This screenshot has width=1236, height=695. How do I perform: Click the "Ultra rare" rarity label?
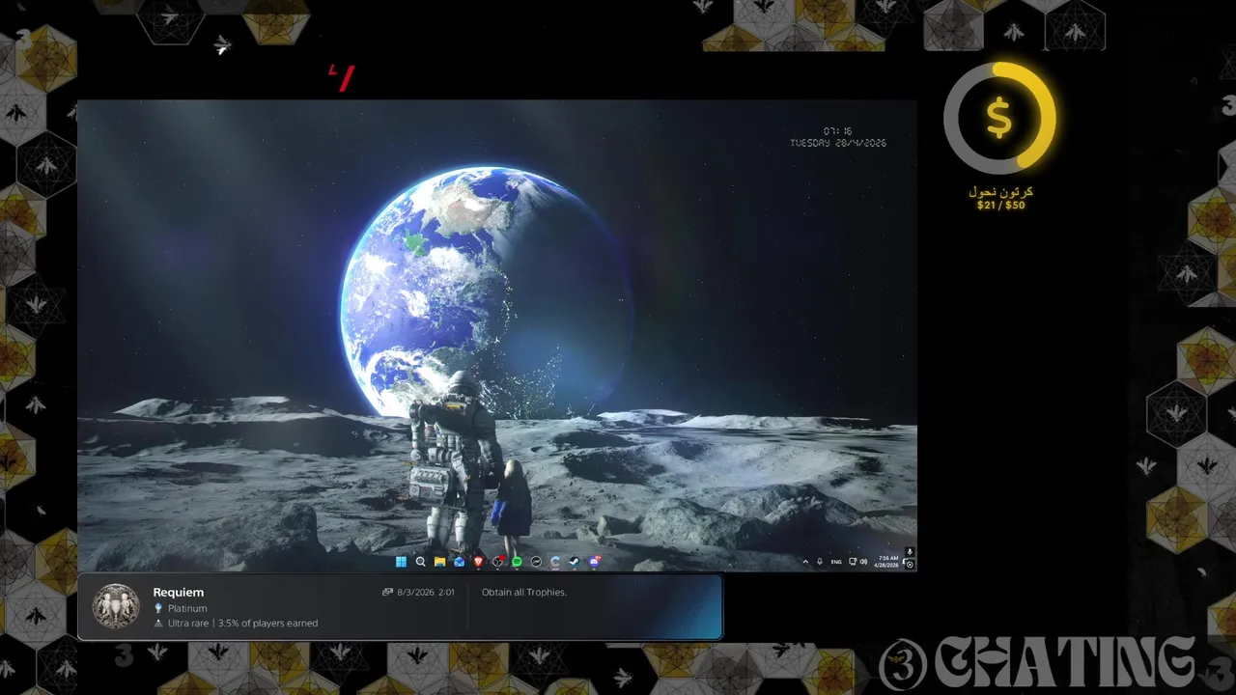188,624
